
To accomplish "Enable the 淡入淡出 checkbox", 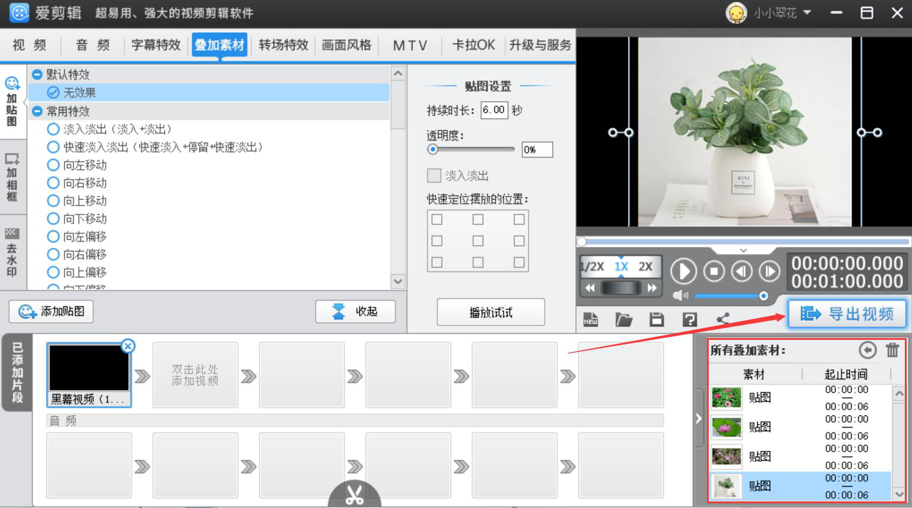I will click(x=434, y=175).
